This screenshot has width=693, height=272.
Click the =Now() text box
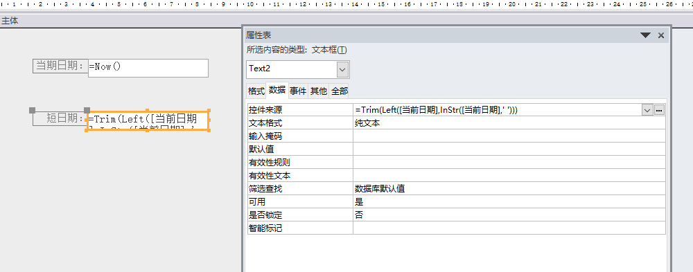click(x=148, y=68)
